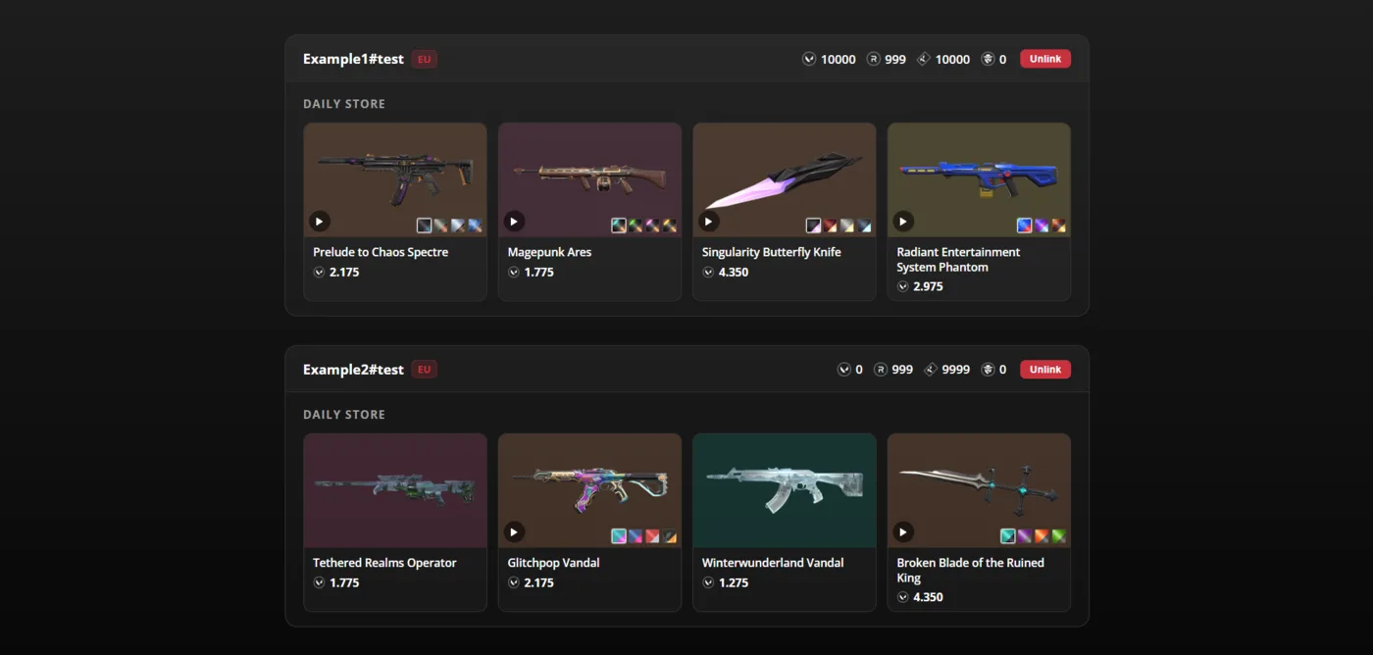Click the VP icon beside Magepunk Ares price 1.775

pos(514,273)
